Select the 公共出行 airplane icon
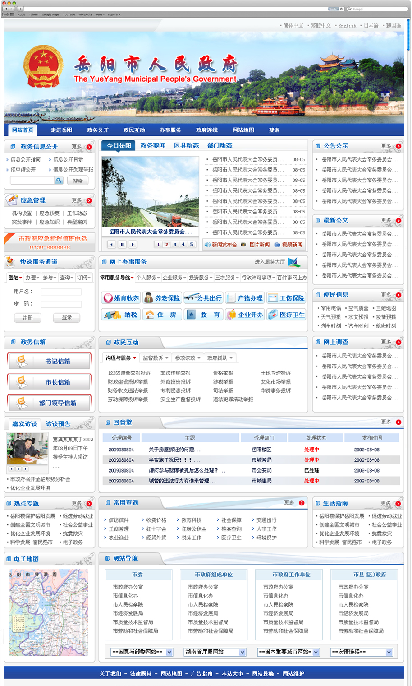This screenshot has width=412, height=686. [x=203, y=298]
